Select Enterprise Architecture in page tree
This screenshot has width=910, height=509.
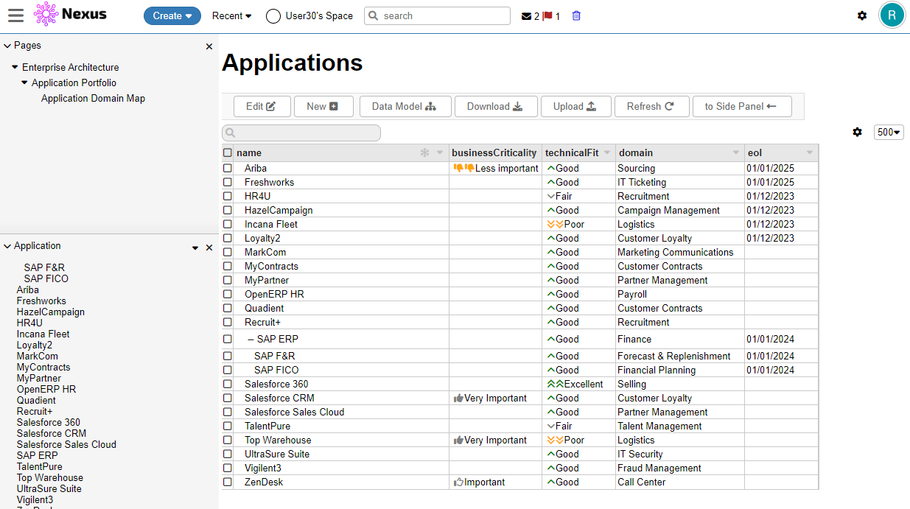pos(70,67)
